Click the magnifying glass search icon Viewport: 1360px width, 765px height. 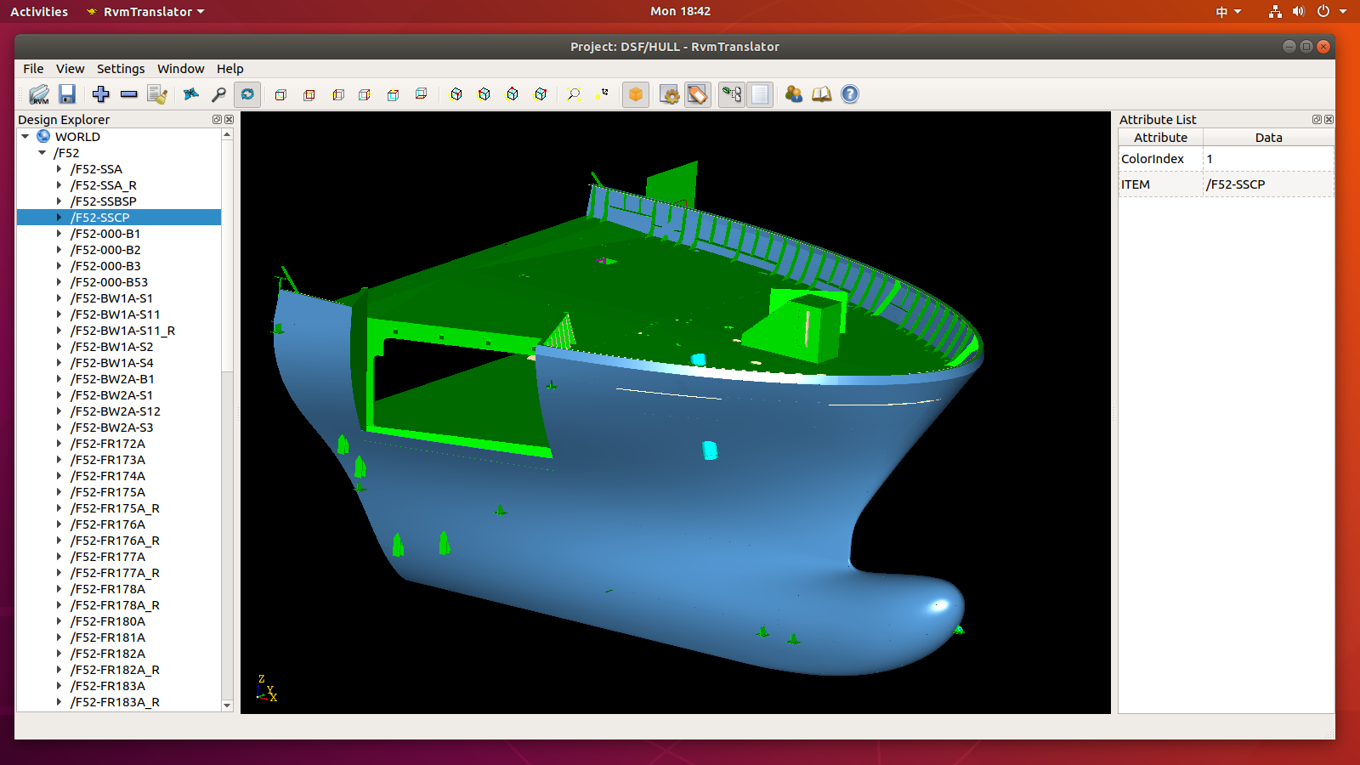coord(219,94)
